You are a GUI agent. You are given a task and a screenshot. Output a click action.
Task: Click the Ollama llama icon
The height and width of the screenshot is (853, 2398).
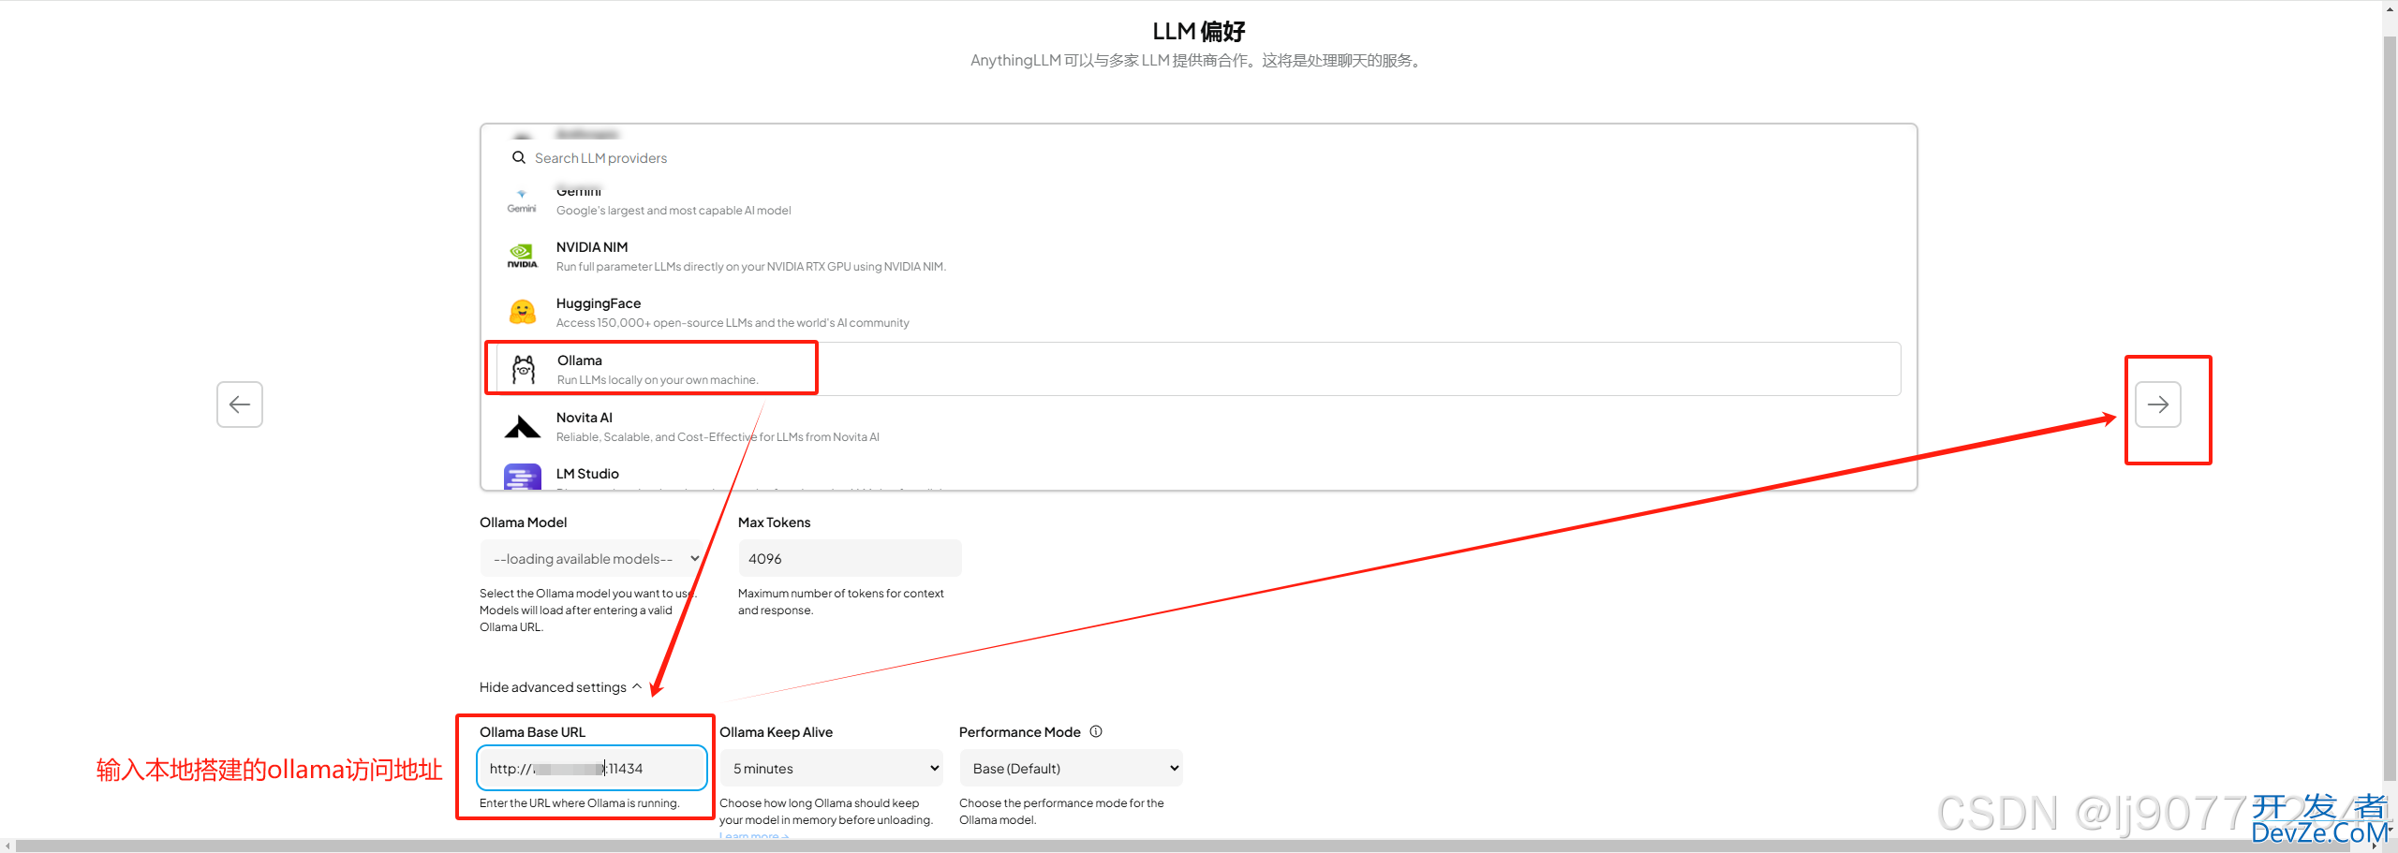point(524,369)
